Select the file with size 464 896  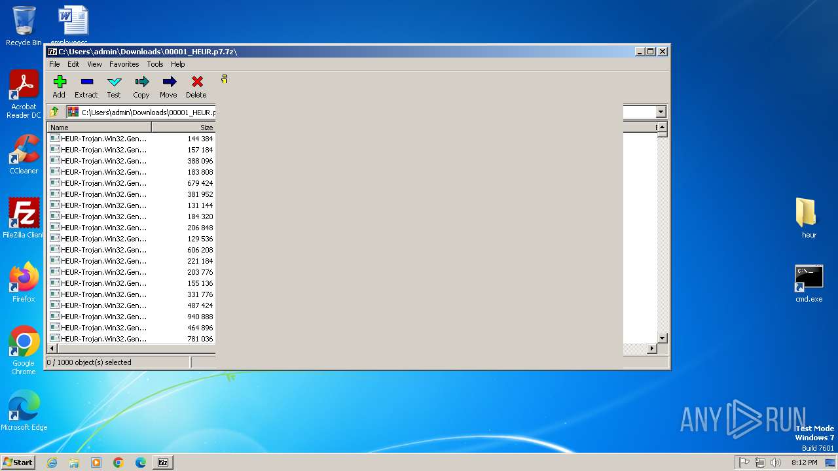click(x=131, y=328)
